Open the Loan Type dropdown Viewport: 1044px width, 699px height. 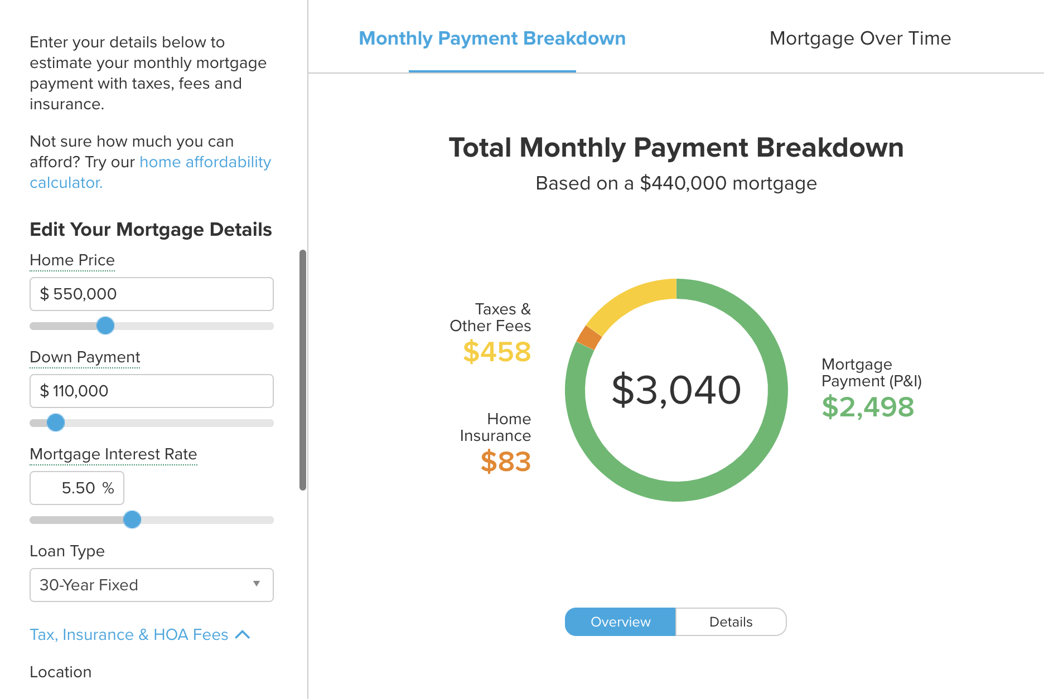pyautogui.click(x=151, y=585)
